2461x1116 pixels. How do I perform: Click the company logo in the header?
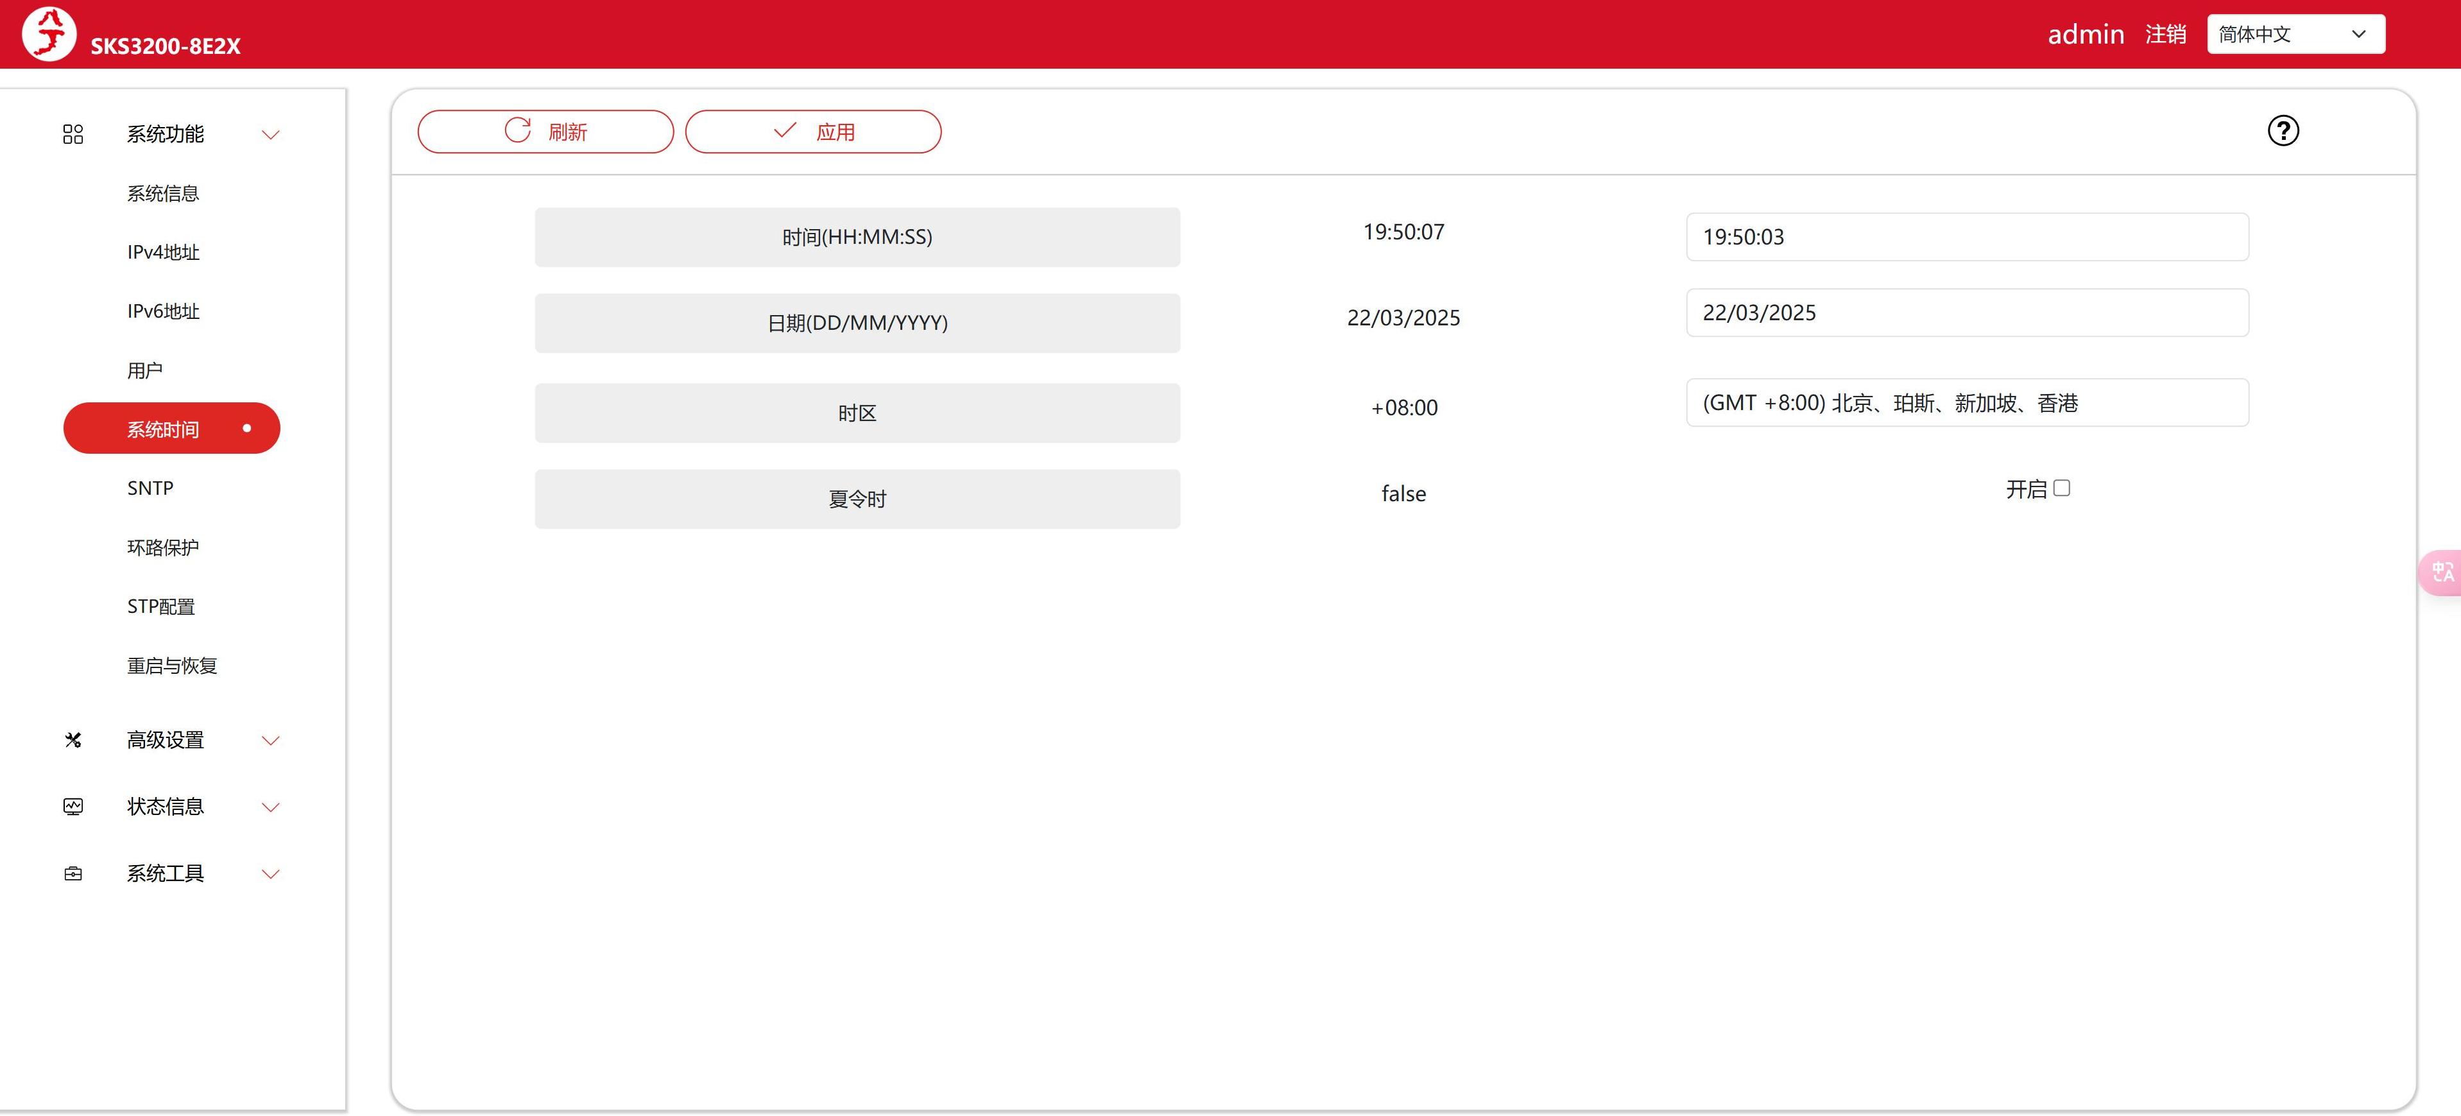coord(49,35)
